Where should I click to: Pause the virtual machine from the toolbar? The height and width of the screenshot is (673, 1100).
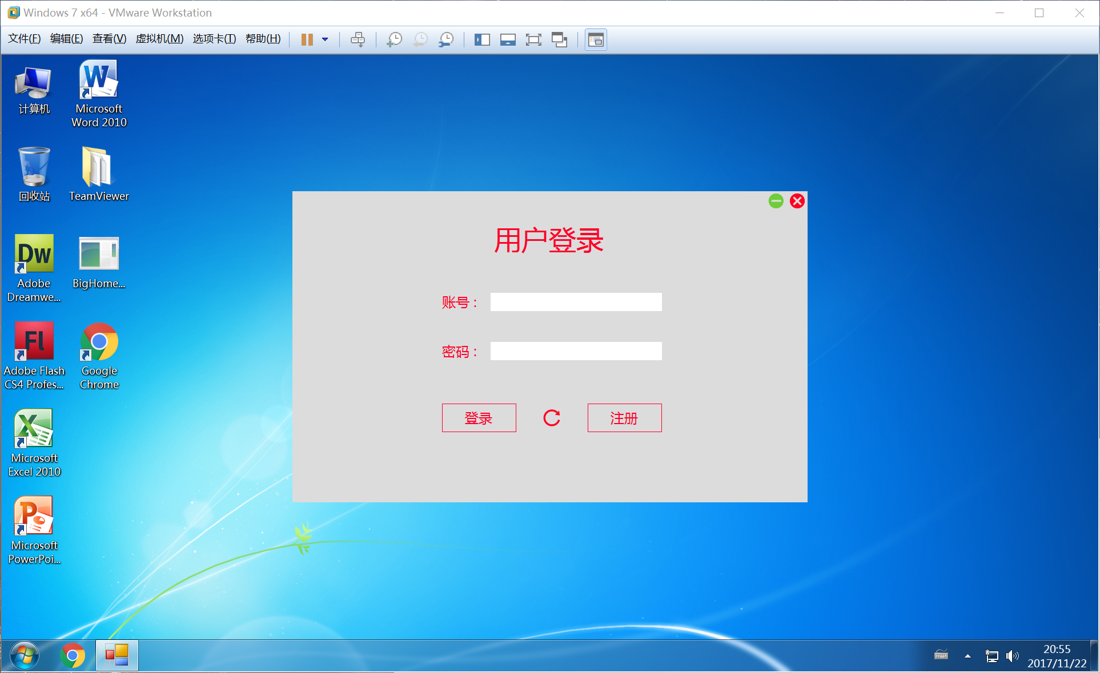coord(307,39)
